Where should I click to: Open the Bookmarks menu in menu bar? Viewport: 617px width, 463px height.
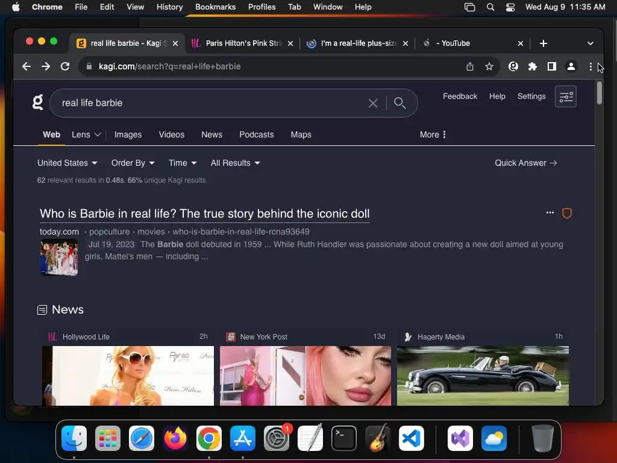(x=215, y=7)
